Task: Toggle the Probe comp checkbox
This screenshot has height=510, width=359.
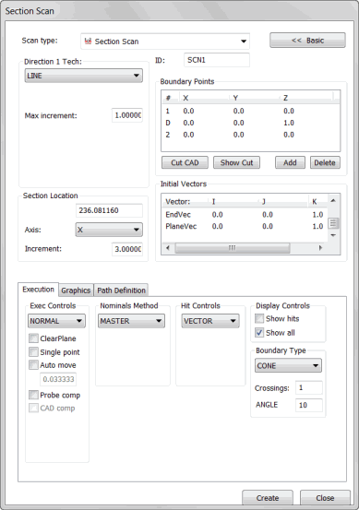Action: [33, 396]
